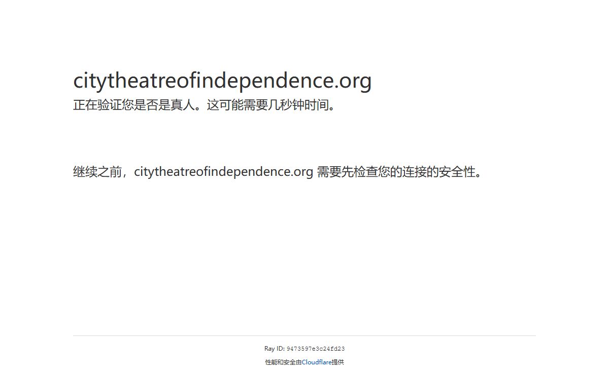Click the 'Ray ID:' label
The height and width of the screenshot is (375, 609).
click(275, 349)
